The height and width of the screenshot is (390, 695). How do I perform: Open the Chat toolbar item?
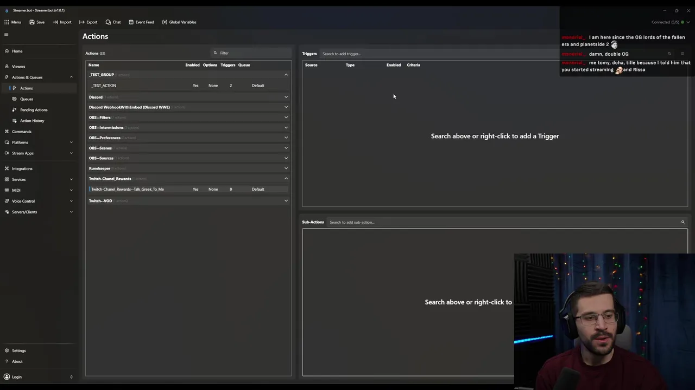coord(113,22)
